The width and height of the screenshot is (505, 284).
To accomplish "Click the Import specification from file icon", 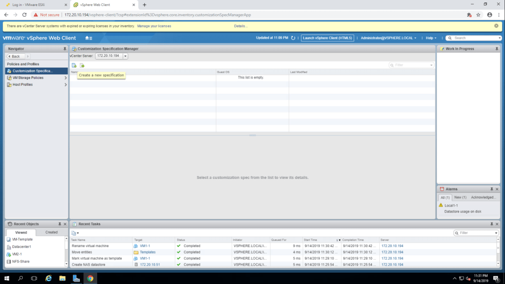I will click(82, 65).
